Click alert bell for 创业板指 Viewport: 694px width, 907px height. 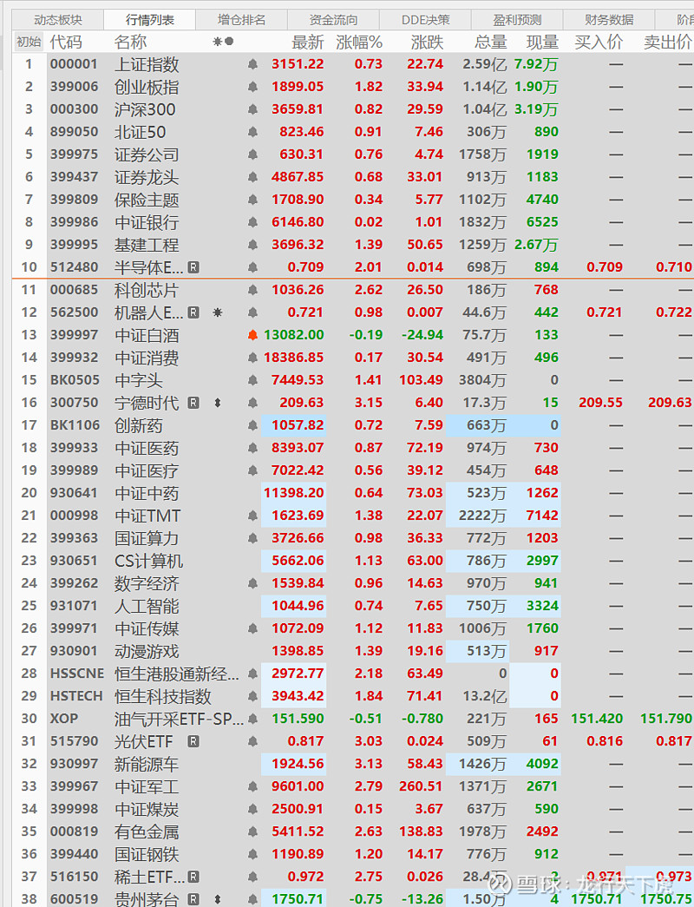tap(252, 87)
